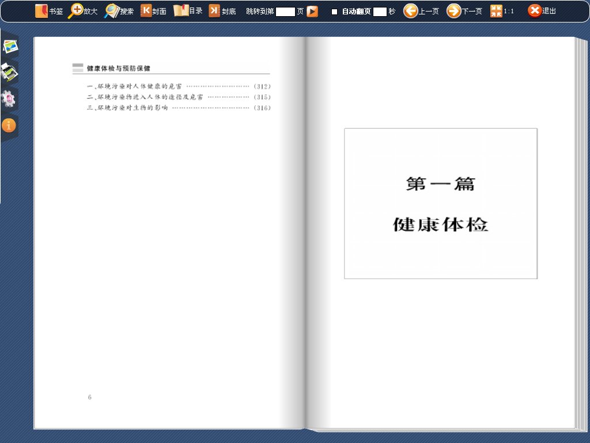Click the orange go-to-page play arrow

(x=312, y=12)
